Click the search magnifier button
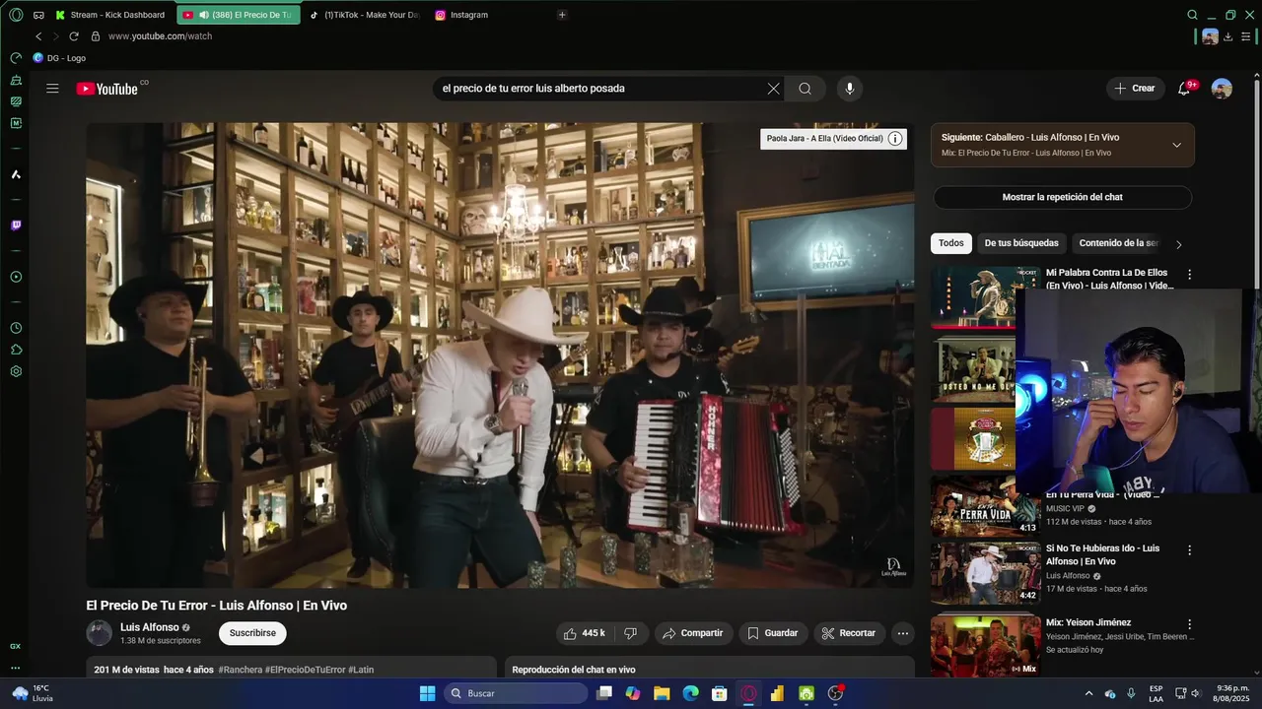This screenshot has width=1262, height=709. [806, 89]
